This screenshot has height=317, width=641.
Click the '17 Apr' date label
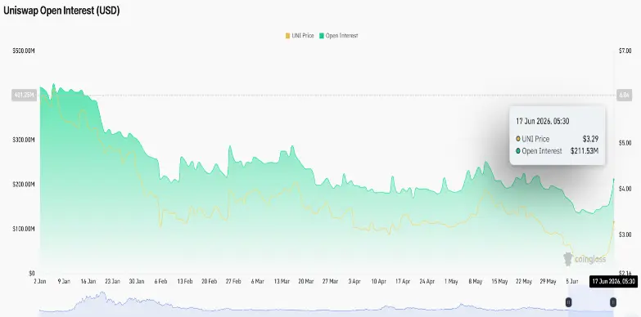(403, 282)
